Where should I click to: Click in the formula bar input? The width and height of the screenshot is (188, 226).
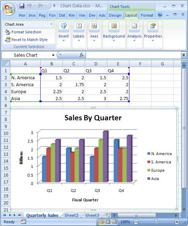[134, 55]
